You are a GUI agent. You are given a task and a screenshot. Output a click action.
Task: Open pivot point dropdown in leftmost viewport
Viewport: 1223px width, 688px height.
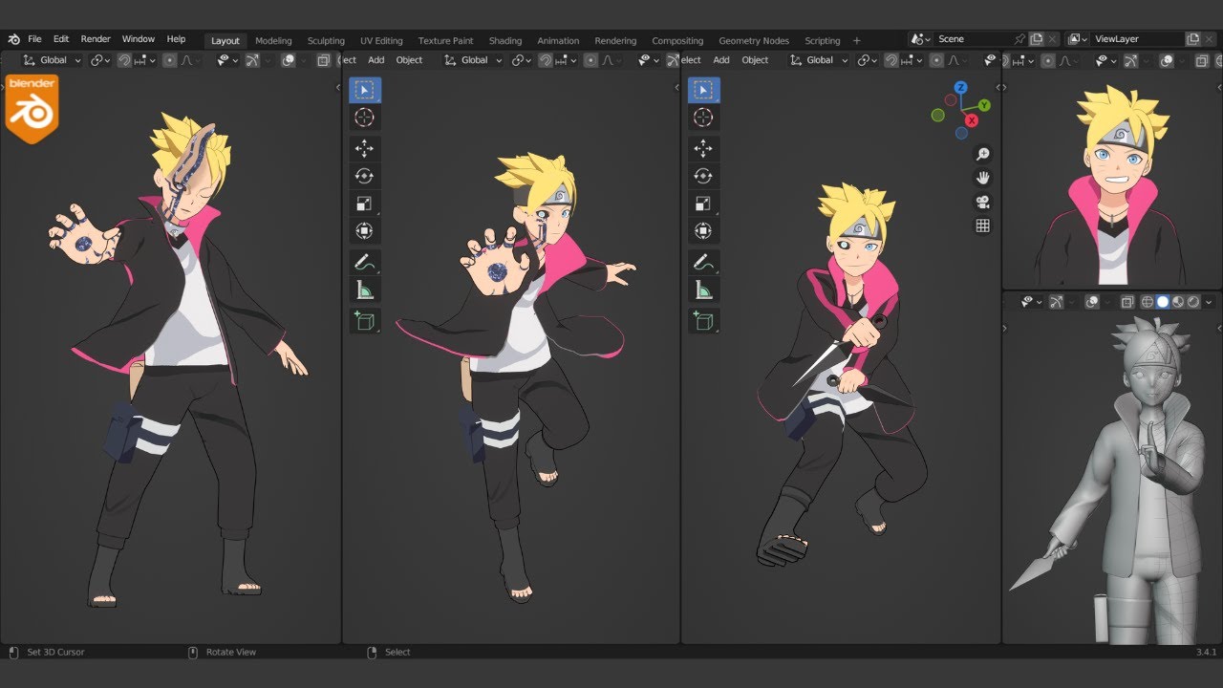coord(100,60)
